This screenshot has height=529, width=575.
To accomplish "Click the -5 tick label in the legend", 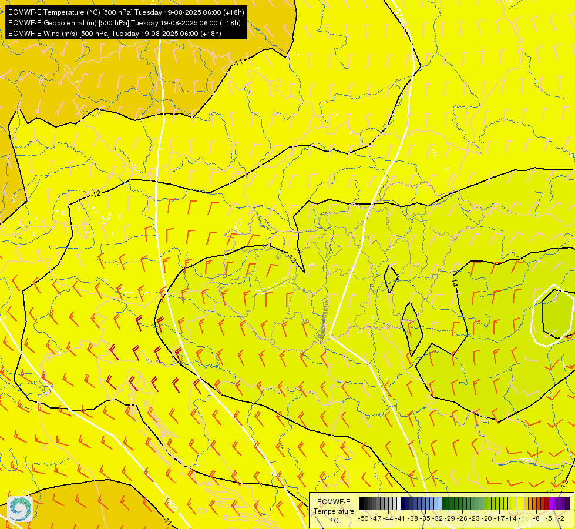I will tap(549, 519).
